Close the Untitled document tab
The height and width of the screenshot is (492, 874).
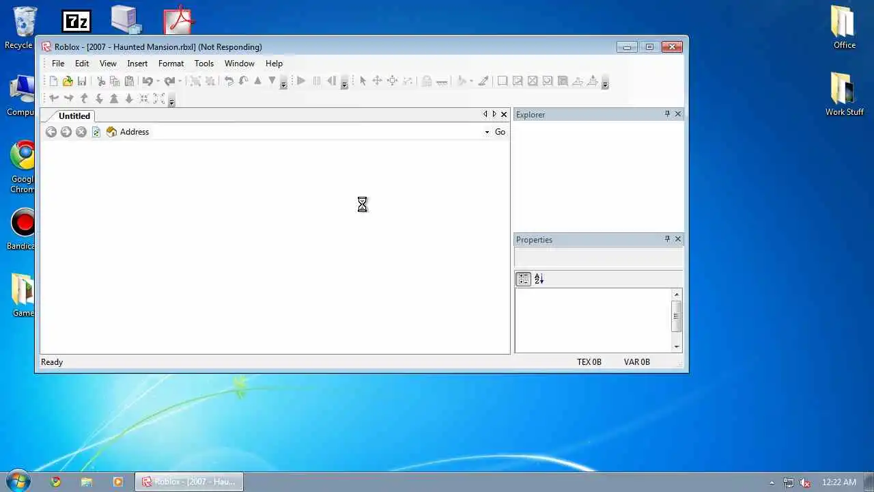(x=504, y=114)
